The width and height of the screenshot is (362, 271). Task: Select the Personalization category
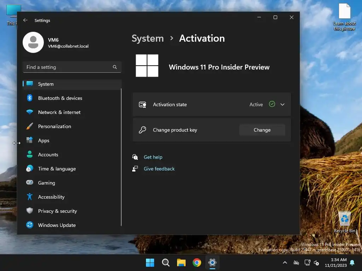(x=72, y=126)
